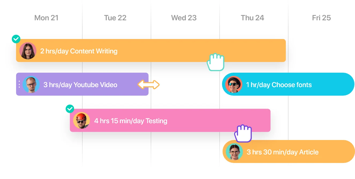Click the bald man avatar on Youtube Video
Viewport: 355px width, 179px height.
click(31, 84)
